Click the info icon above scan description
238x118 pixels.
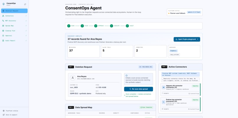(x=126, y=76)
